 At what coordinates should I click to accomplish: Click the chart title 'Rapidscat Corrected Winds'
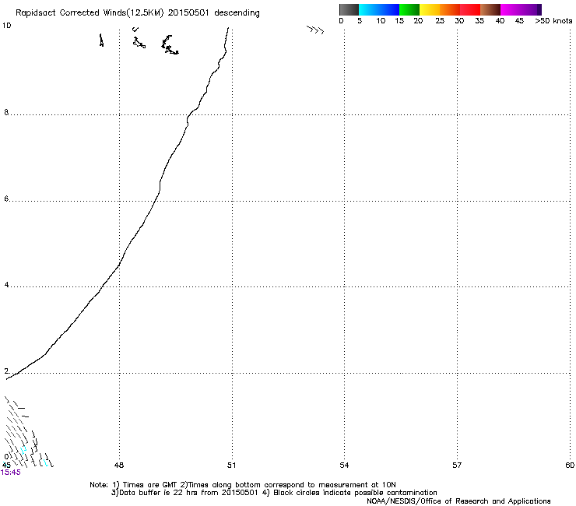coord(71,13)
